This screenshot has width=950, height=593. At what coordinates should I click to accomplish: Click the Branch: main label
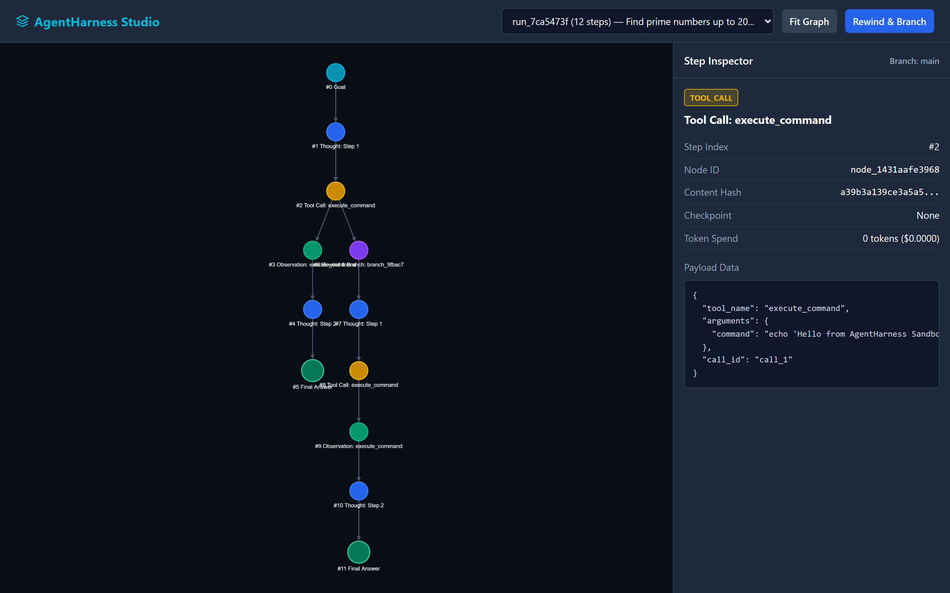point(914,61)
